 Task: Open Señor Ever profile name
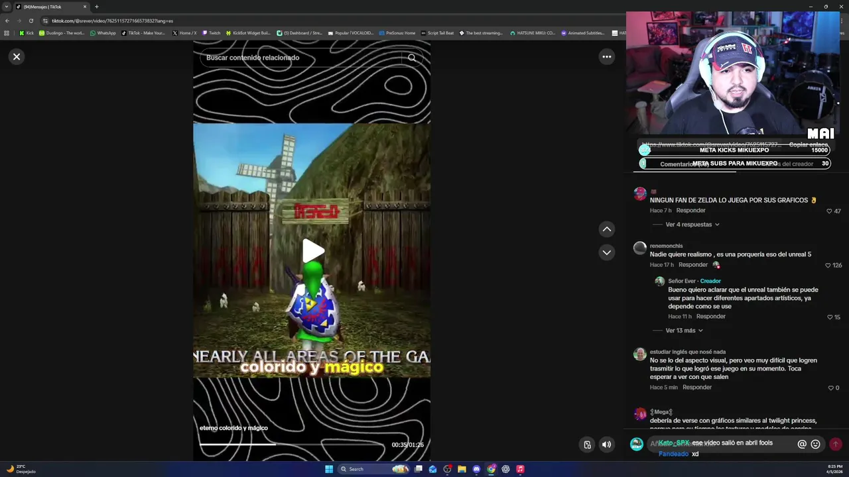click(682, 281)
